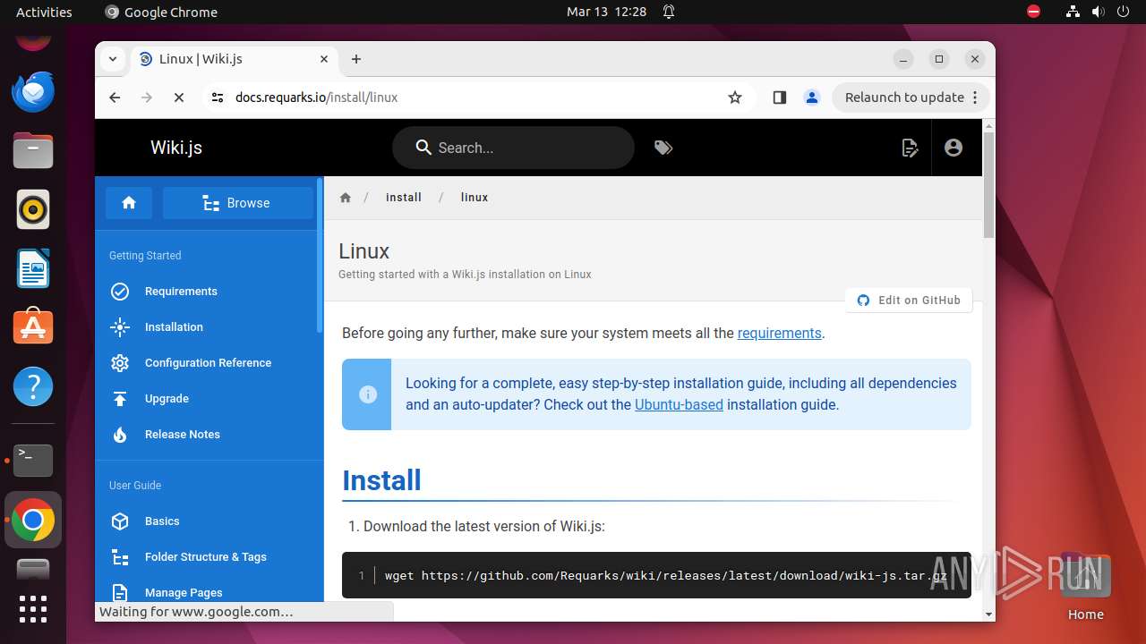Viewport: 1146px width, 644px height.
Task: Click Edit on GitHub button
Action: tap(909, 301)
